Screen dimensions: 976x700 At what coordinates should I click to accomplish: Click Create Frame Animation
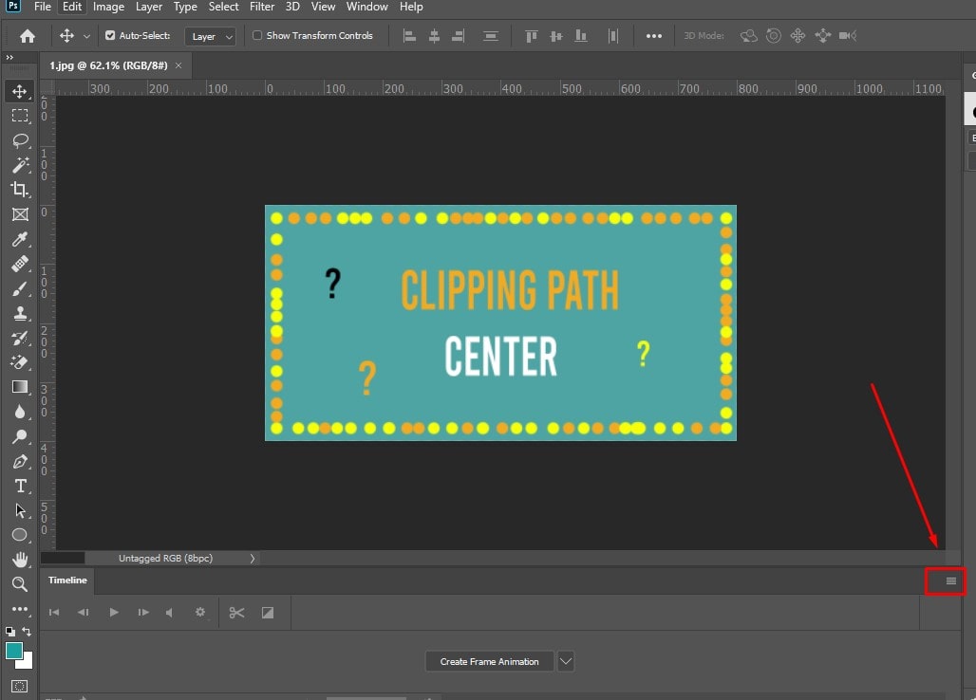coord(489,661)
